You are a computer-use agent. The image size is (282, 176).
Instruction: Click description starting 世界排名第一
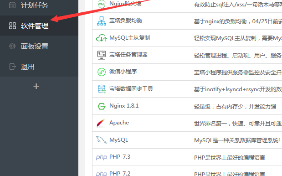pos(238,124)
